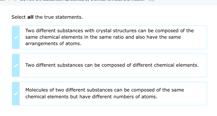Click the blank area below the answer choices

(109, 111)
